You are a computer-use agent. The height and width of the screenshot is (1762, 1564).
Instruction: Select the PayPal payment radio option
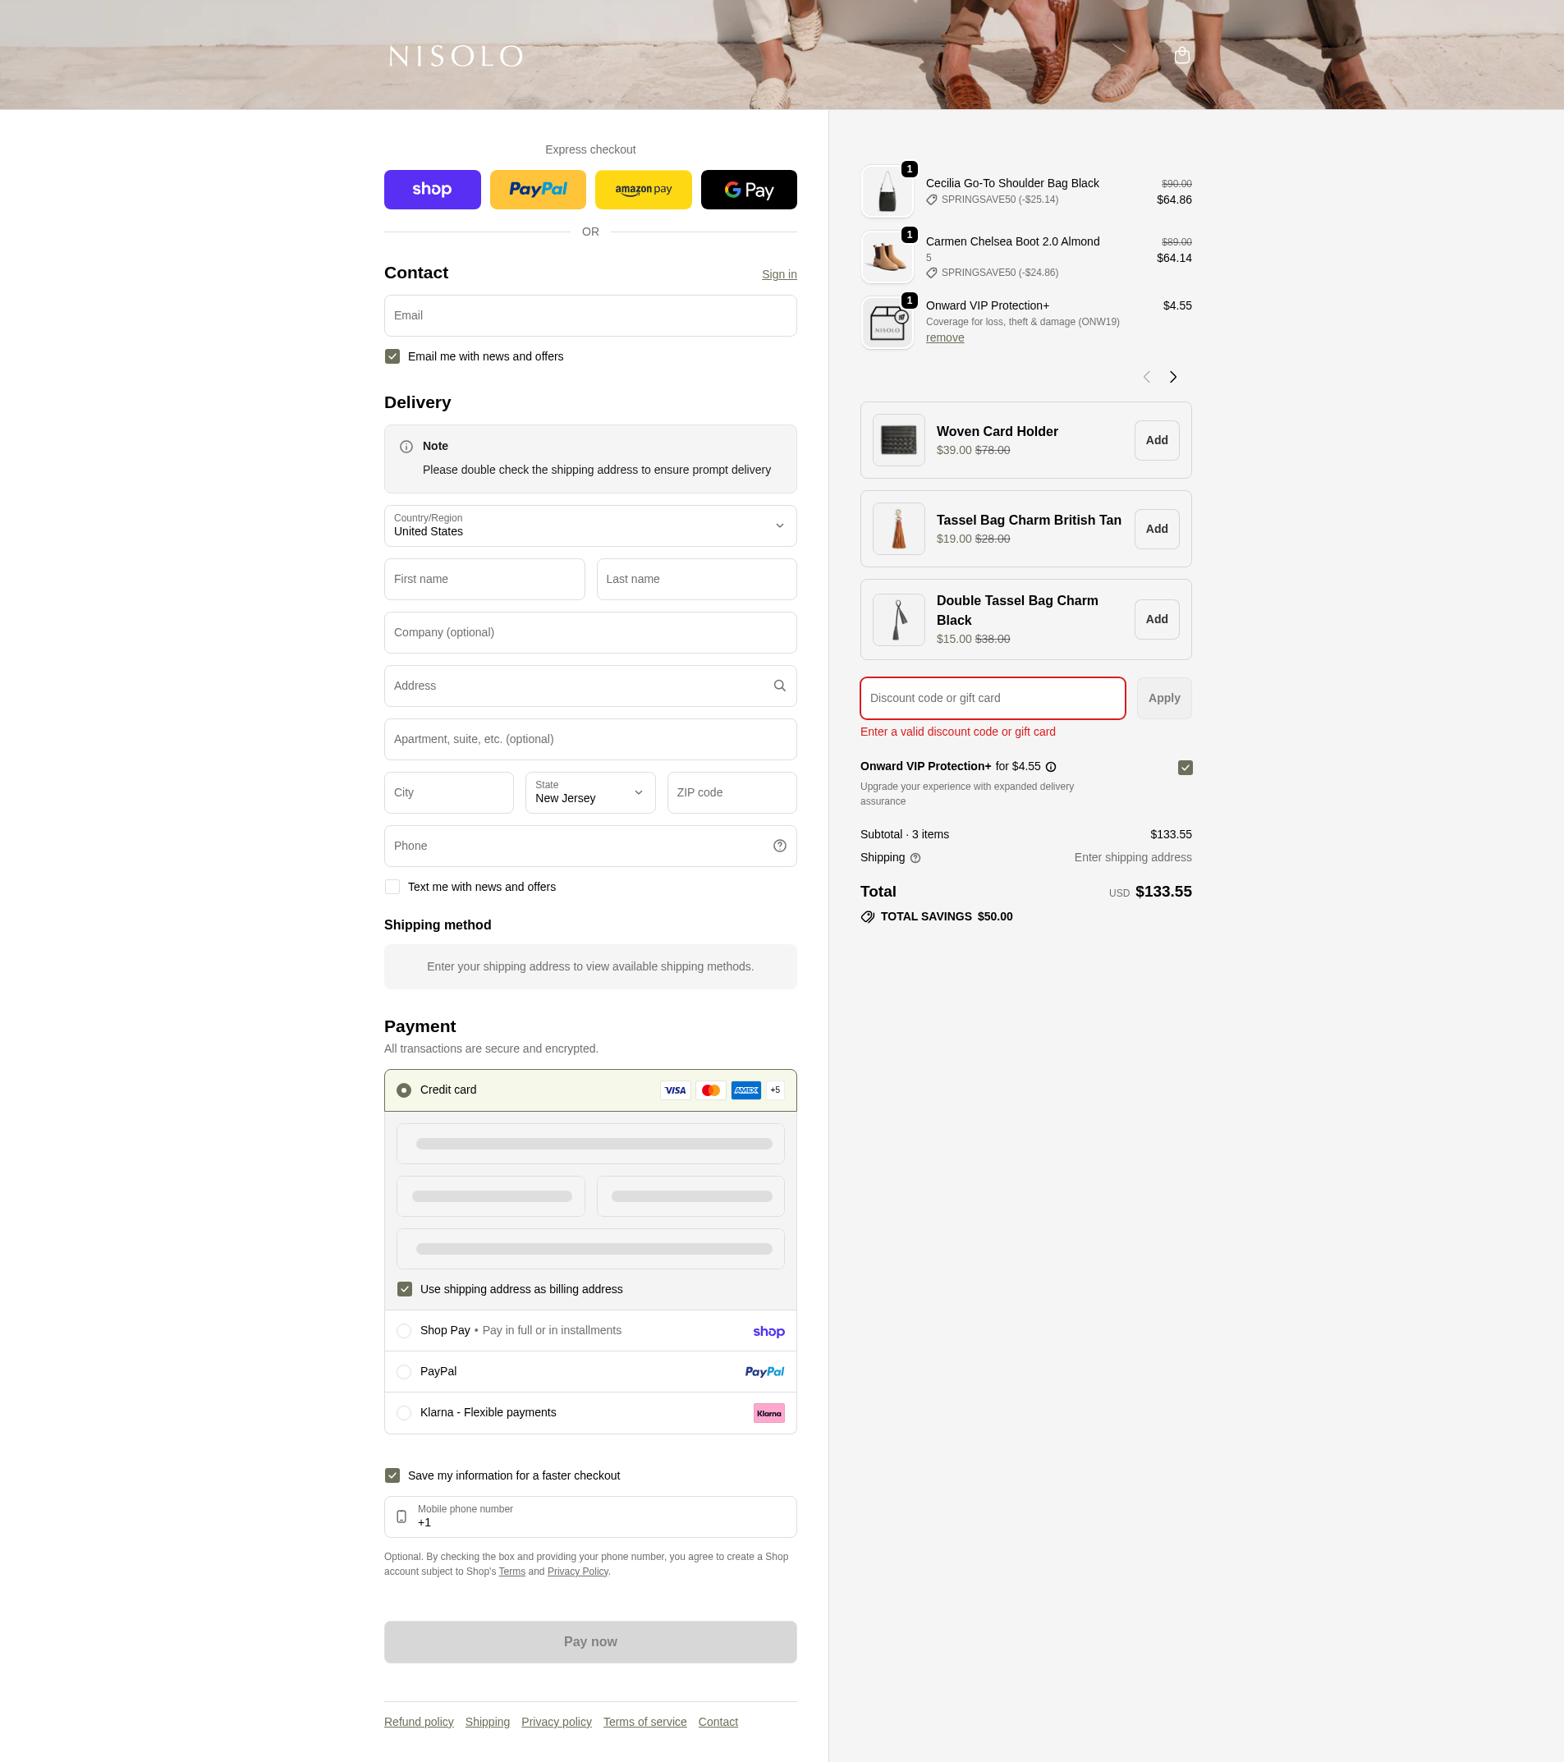(403, 1370)
